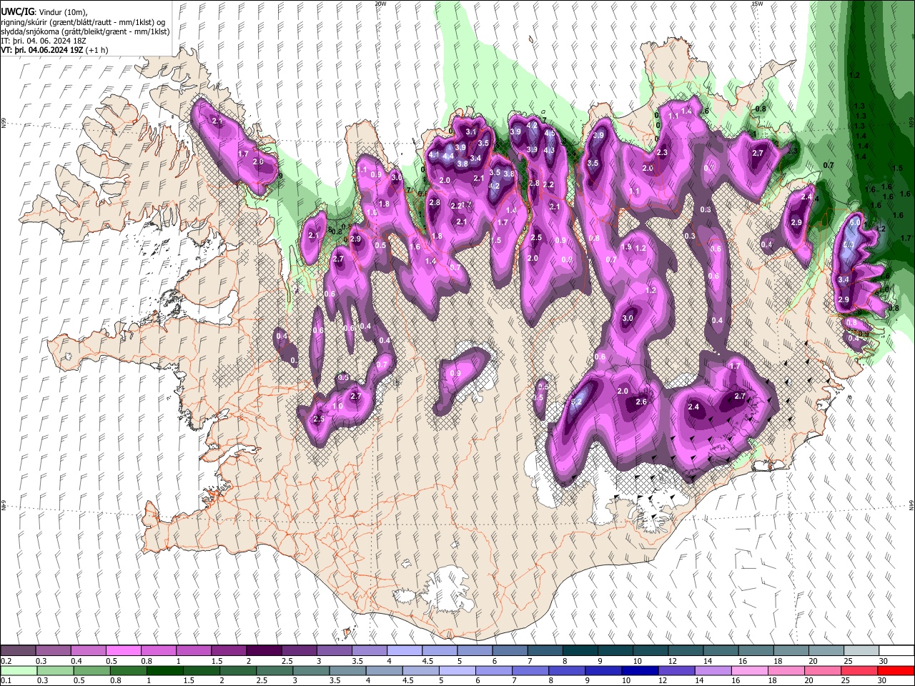This screenshot has height=686, width=915.
Task: Click the '3.1' snowfall value on the map
Action: (471, 132)
